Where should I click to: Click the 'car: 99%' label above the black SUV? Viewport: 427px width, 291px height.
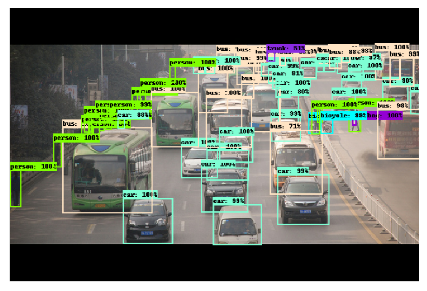click(293, 171)
